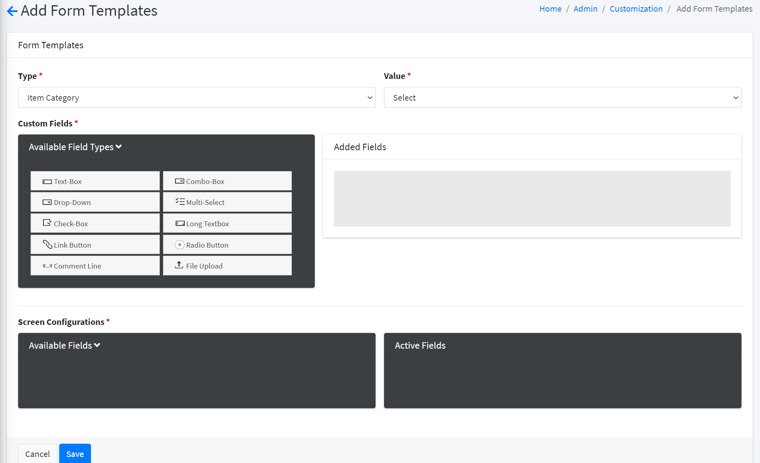Click the Combo-Box field type icon
The width and height of the screenshot is (760, 463).
tap(180, 181)
